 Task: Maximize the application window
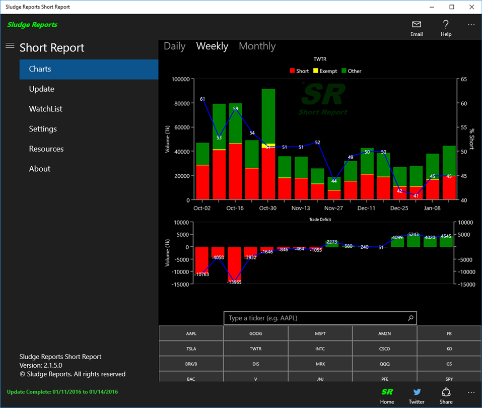452,7
